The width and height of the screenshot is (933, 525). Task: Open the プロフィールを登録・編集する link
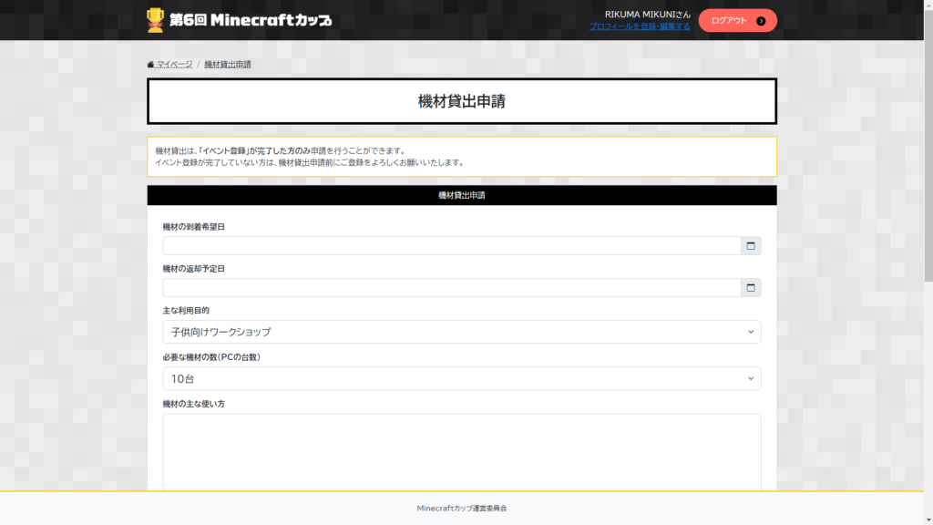pos(640,26)
